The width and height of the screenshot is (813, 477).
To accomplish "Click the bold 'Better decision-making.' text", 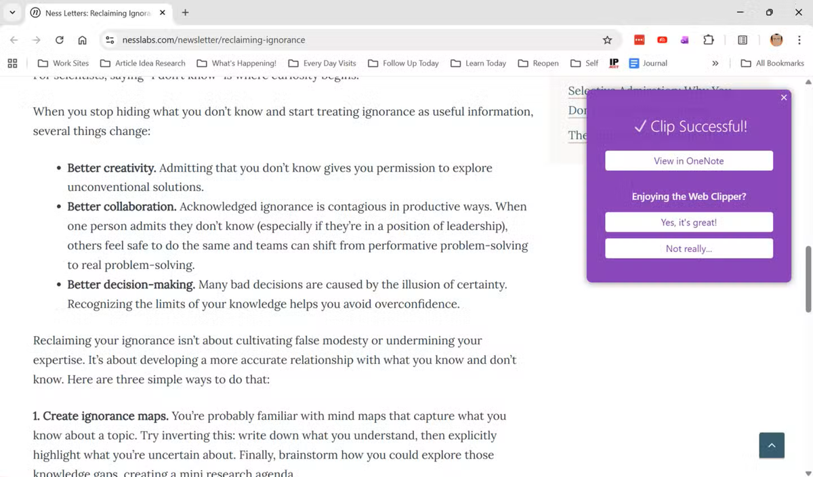I will pyautogui.click(x=131, y=285).
